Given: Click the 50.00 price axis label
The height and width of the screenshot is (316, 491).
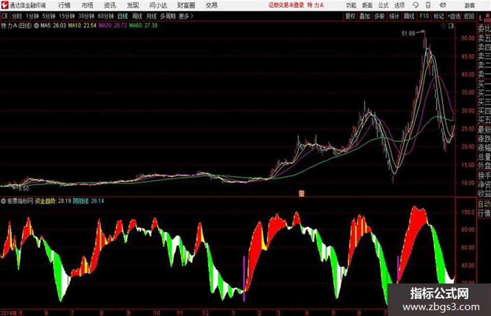Looking at the screenshot, I should (x=468, y=38).
